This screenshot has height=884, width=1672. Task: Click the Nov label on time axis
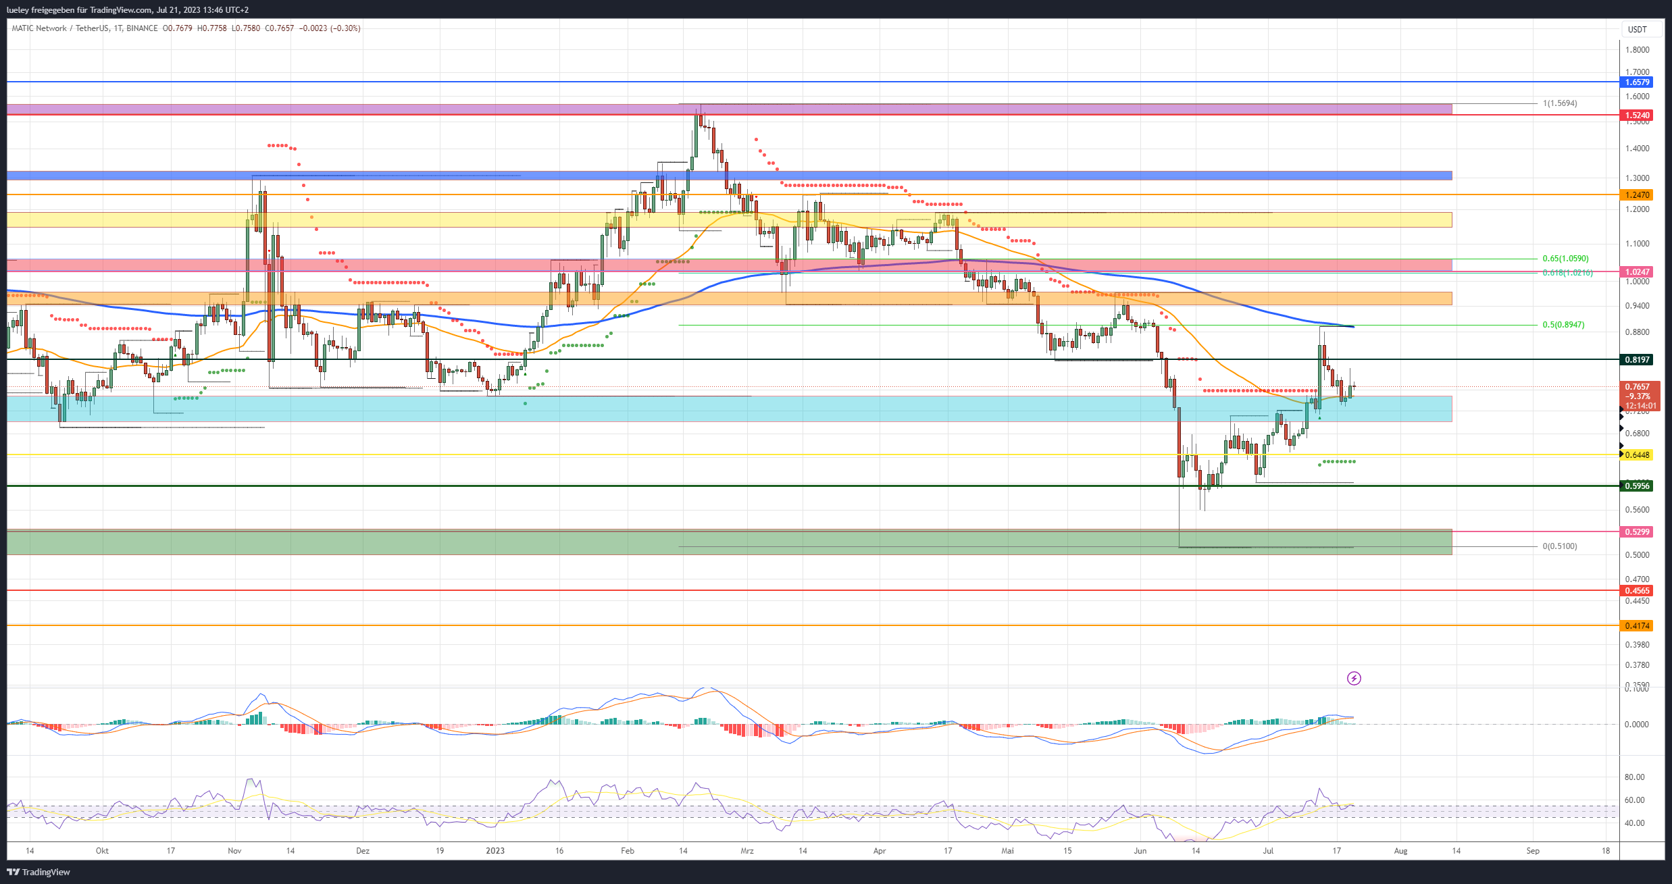pyautogui.click(x=234, y=851)
